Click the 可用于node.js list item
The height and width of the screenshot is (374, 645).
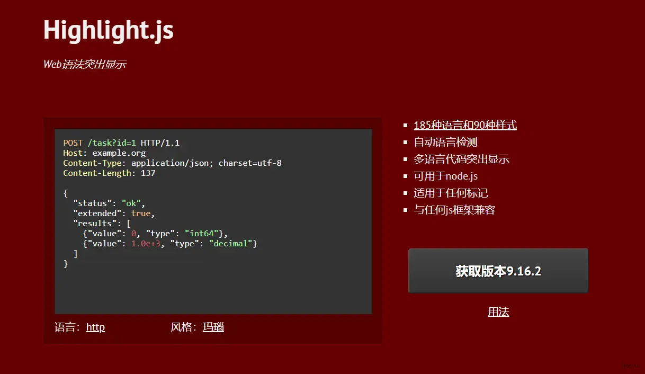(x=445, y=176)
